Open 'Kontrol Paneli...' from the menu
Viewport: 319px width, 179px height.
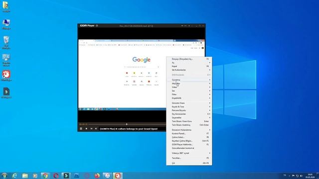[x=189, y=134]
